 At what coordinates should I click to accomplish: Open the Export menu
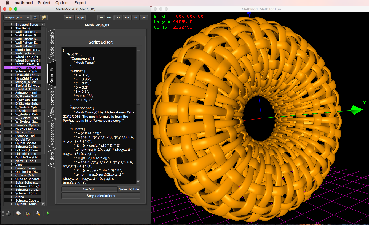click(80, 3)
